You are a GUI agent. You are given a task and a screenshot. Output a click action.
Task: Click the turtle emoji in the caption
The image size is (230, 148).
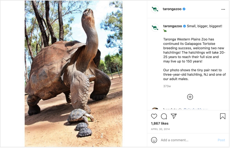click(x=165, y=31)
